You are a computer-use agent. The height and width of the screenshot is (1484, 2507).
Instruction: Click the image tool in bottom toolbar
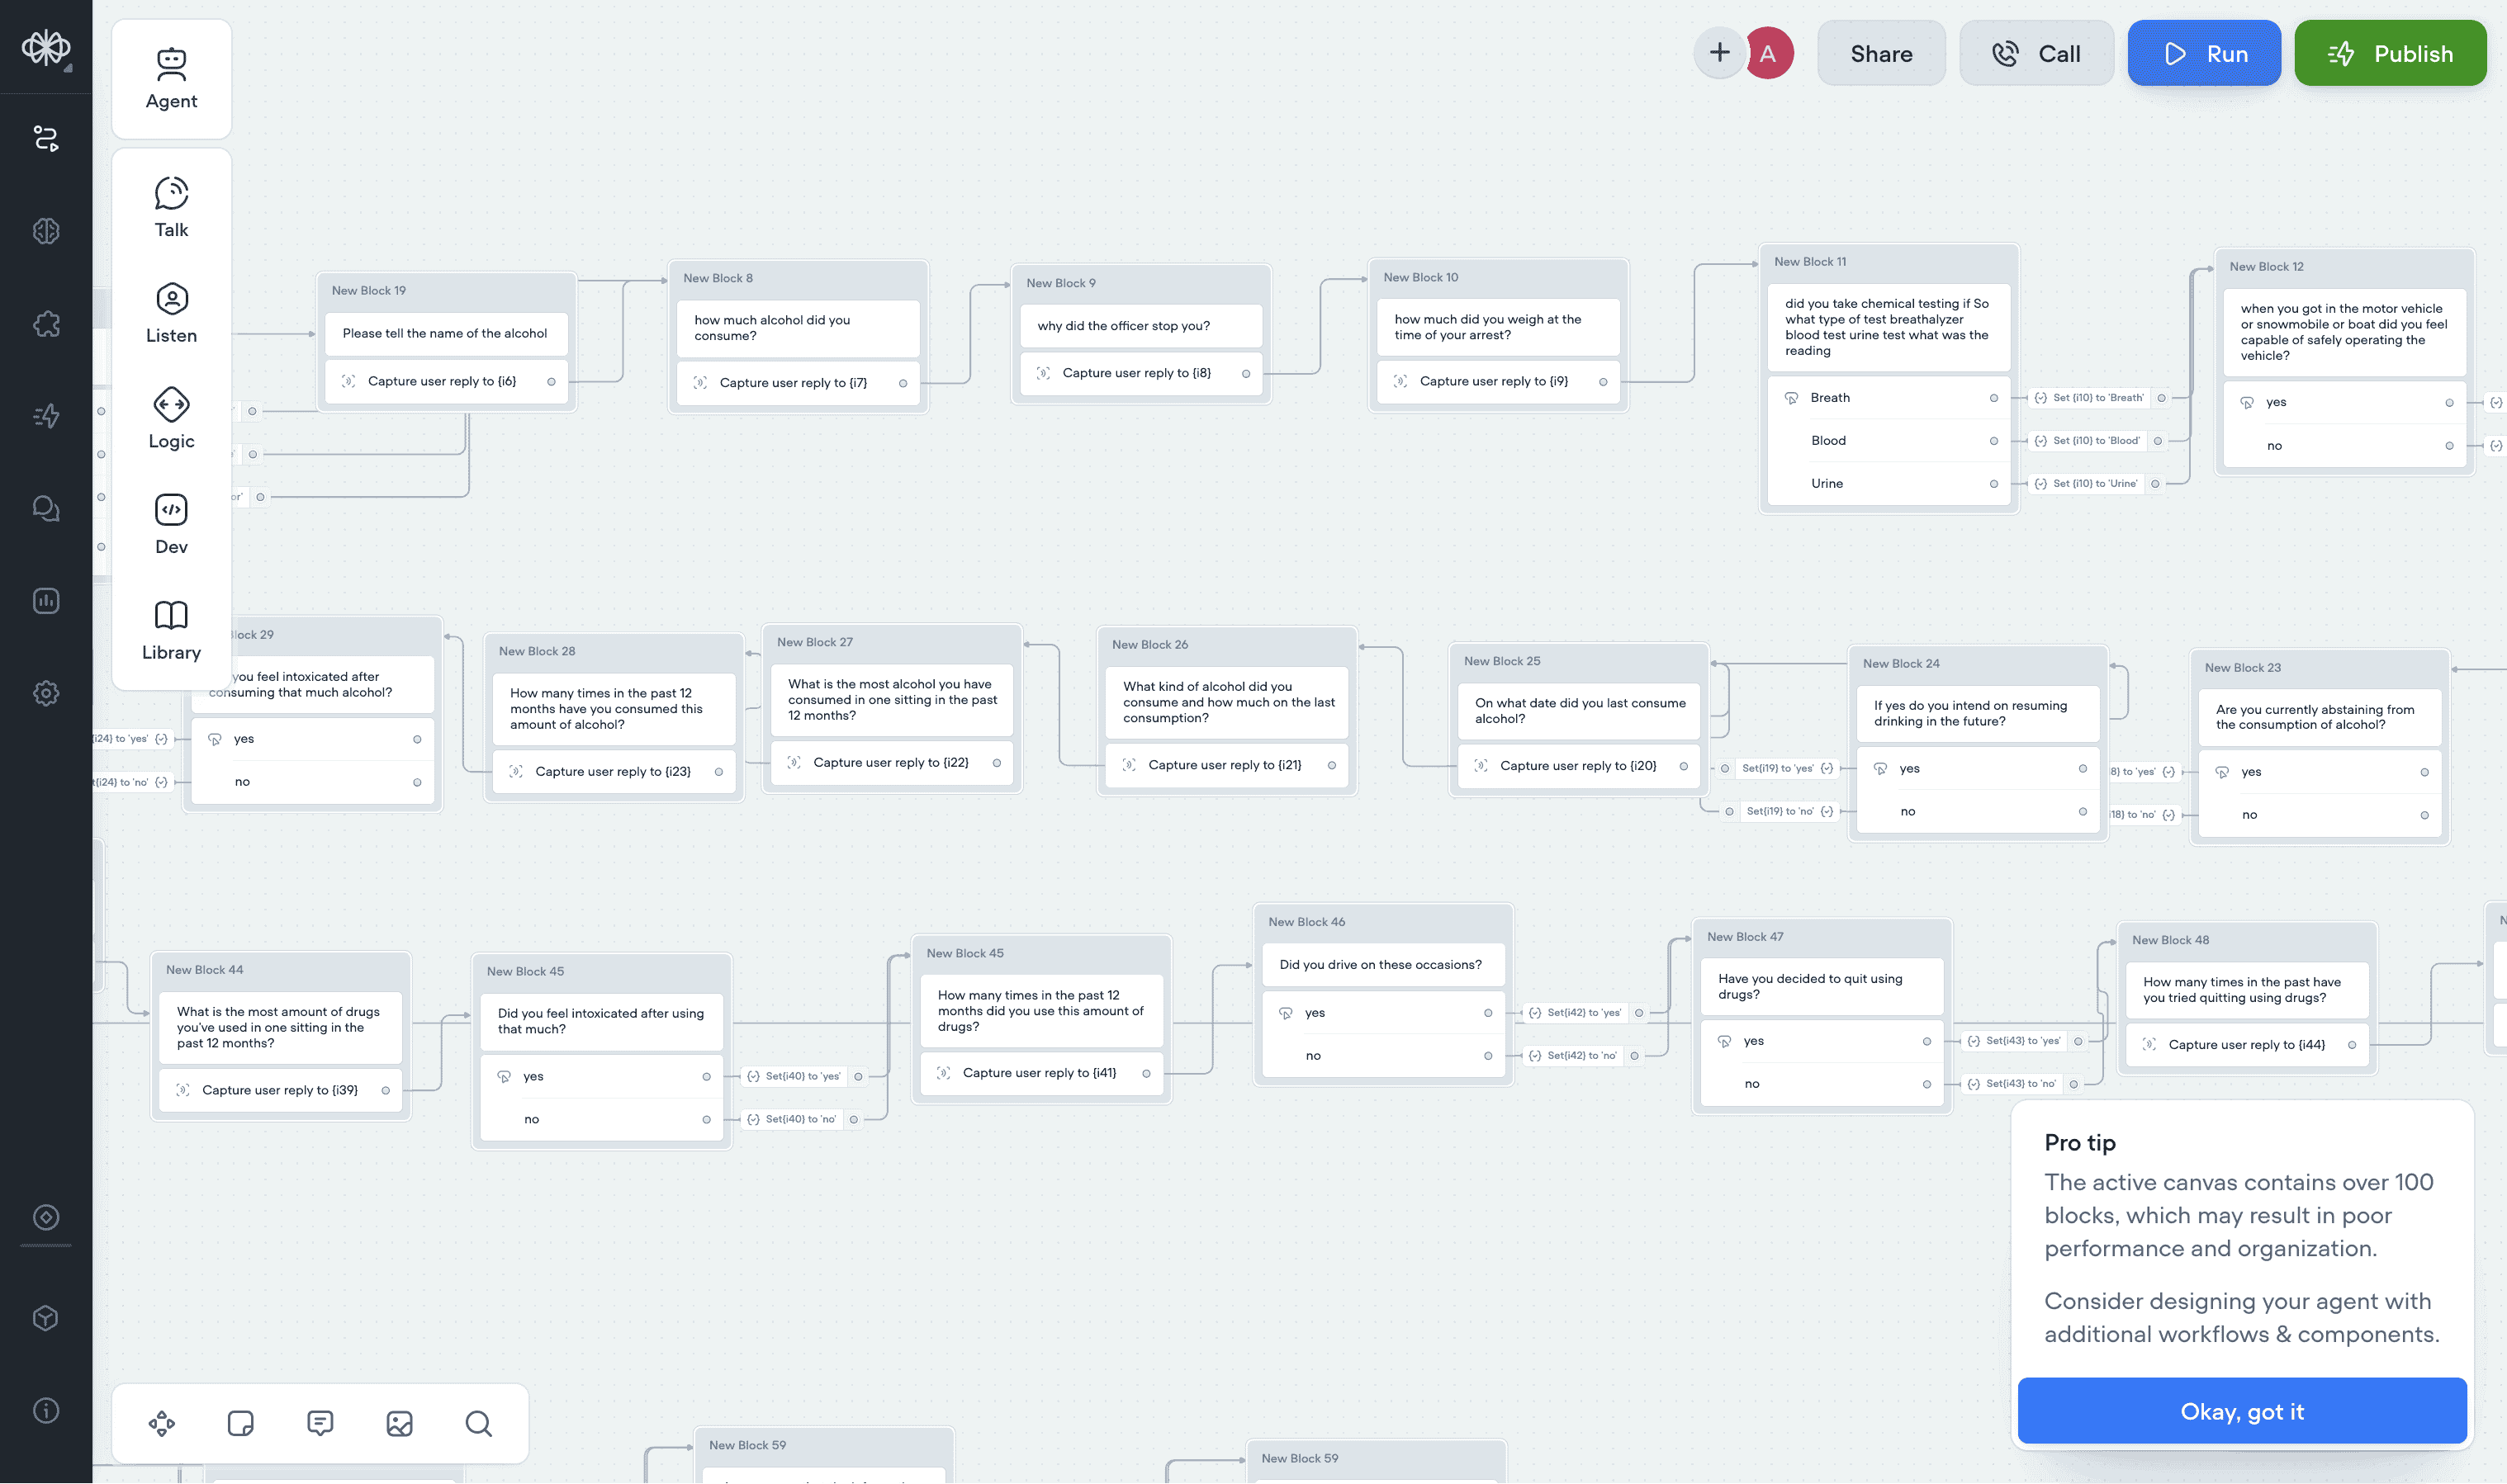tap(399, 1423)
